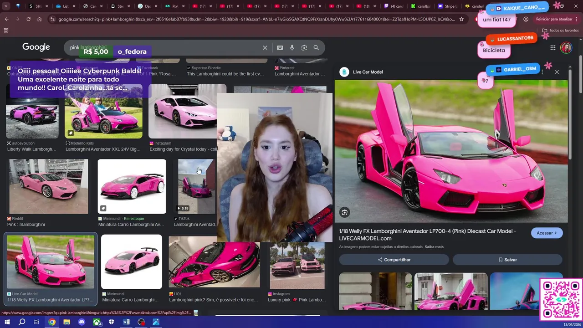Image resolution: width=583 pixels, height=328 pixels.
Task: Select Reddit Pink r/lamborghini thumbnail
Action: [49, 186]
